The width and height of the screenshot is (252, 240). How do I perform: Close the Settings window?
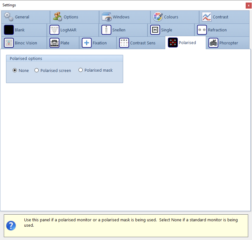249,5
